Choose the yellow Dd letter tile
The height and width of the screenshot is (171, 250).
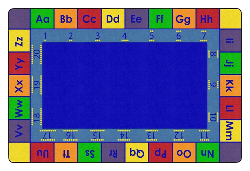point(113,19)
